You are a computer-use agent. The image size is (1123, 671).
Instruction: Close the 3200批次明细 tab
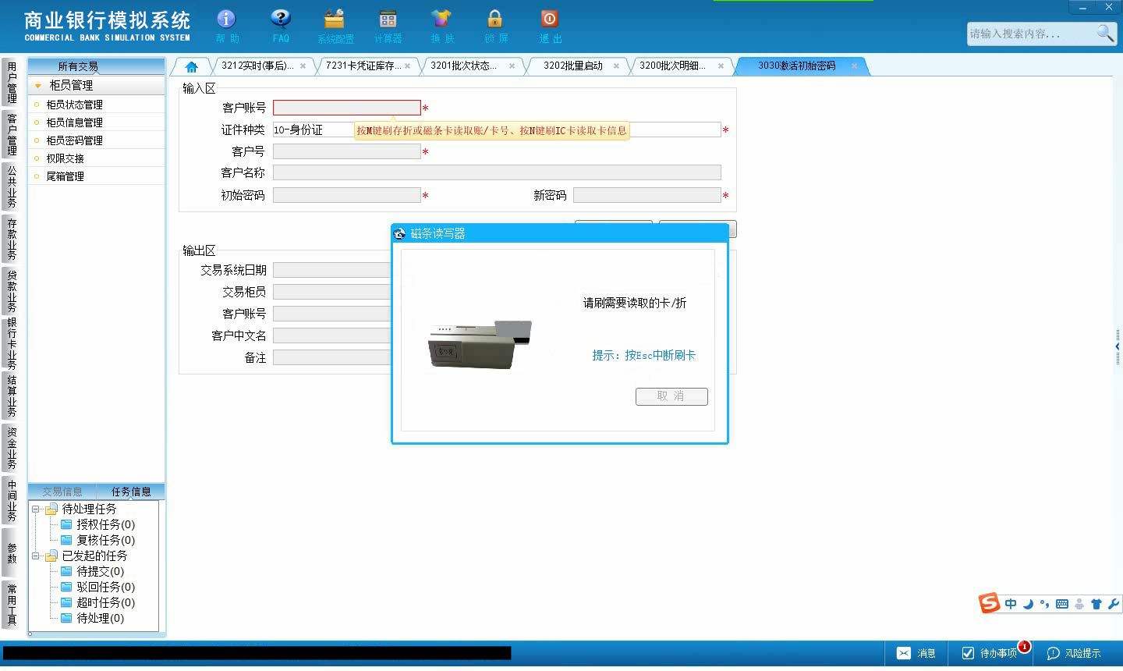click(x=721, y=66)
